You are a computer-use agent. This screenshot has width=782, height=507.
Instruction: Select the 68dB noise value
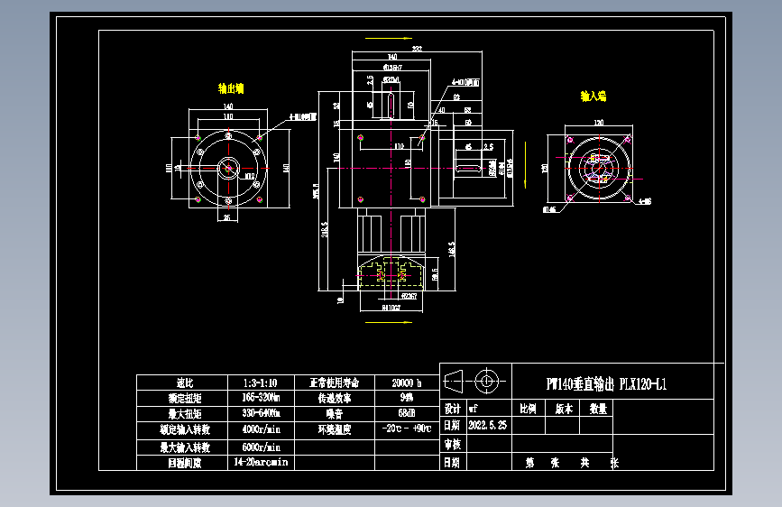click(x=407, y=413)
